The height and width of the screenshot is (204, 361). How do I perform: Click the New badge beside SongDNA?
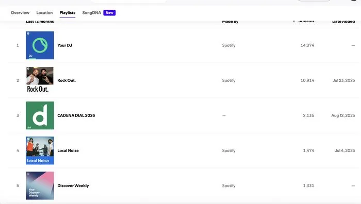coord(109,13)
